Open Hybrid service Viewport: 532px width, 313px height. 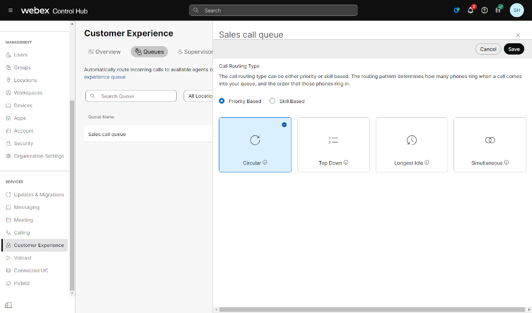(22, 283)
